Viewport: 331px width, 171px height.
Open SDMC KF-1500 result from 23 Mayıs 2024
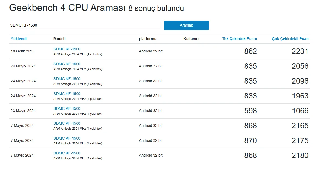tap(67, 108)
